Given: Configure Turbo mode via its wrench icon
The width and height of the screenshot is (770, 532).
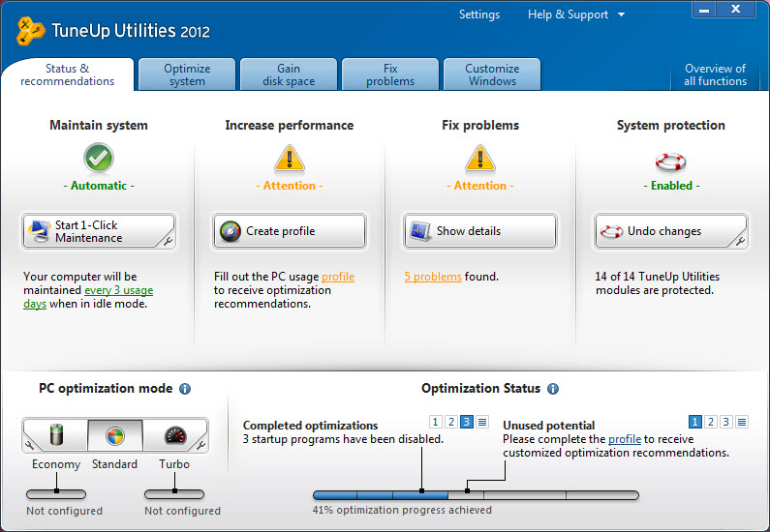Looking at the screenshot, I should [200, 445].
